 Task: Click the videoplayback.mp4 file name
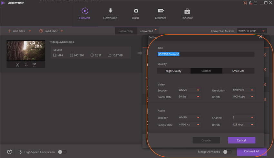coord(62,42)
